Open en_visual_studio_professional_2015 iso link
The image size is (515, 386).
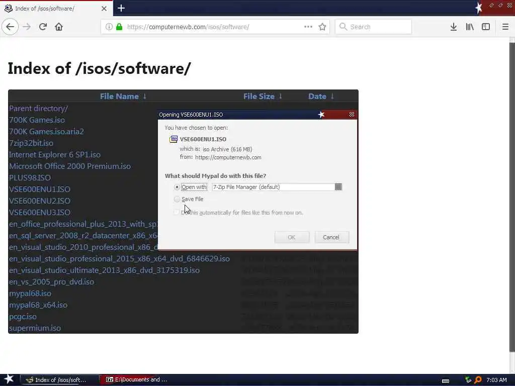[119, 259]
